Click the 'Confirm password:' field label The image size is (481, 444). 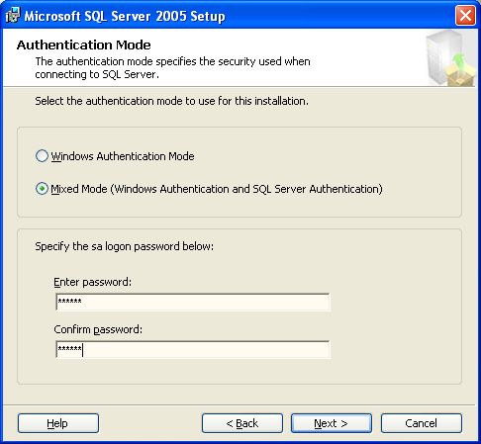98,329
